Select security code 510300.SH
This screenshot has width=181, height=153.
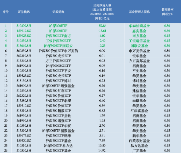click(x=24, y=26)
